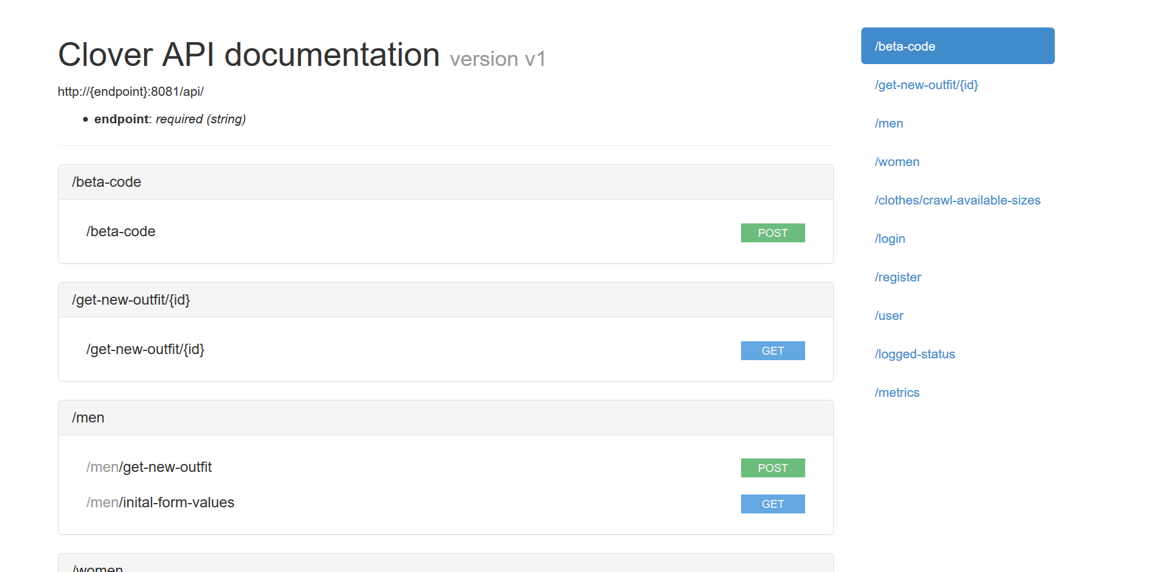1172x572 pixels.
Task: Click the /men panel heading
Action: point(89,418)
